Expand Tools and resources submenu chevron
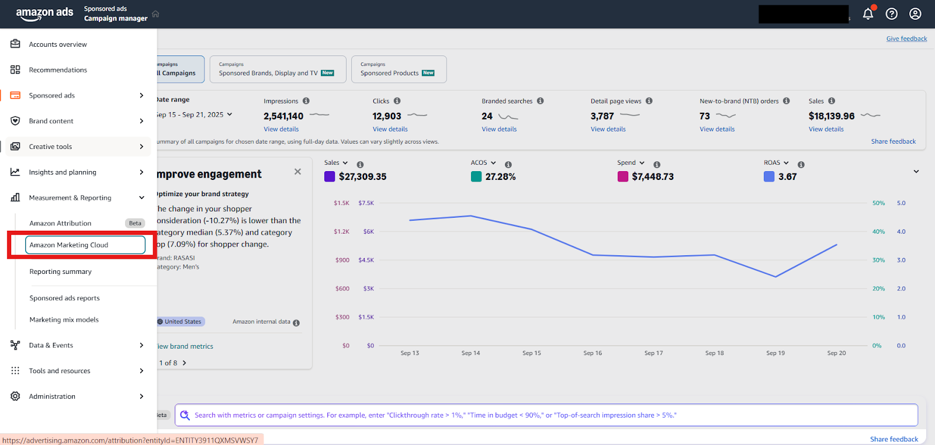The height and width of the screenshot is (445, 935). click(141, 371)
